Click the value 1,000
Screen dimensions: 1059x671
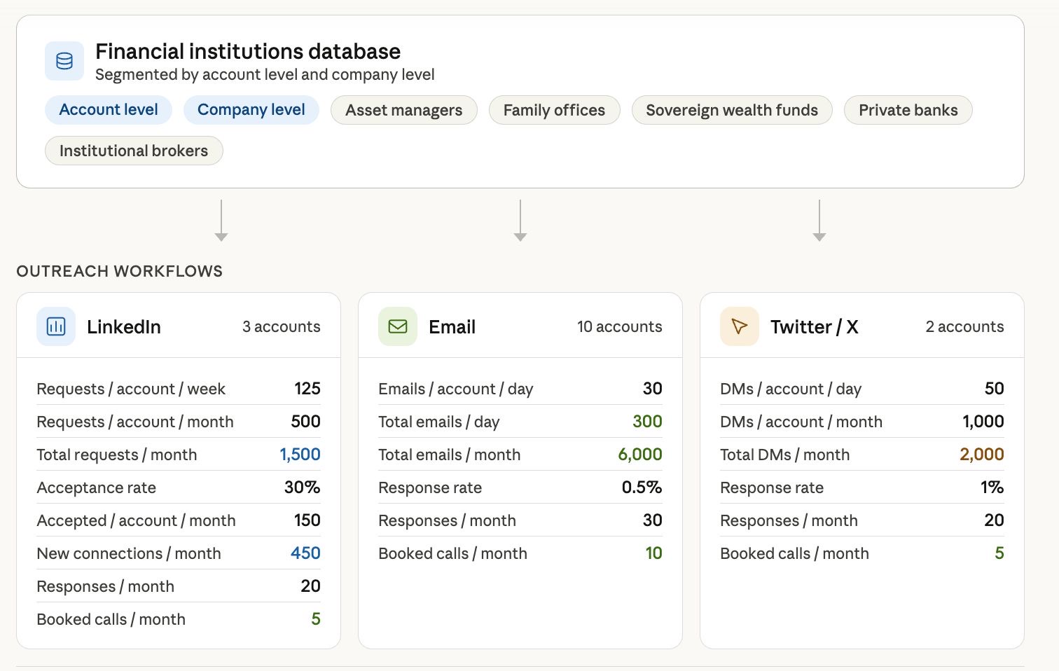coord(983,422)
